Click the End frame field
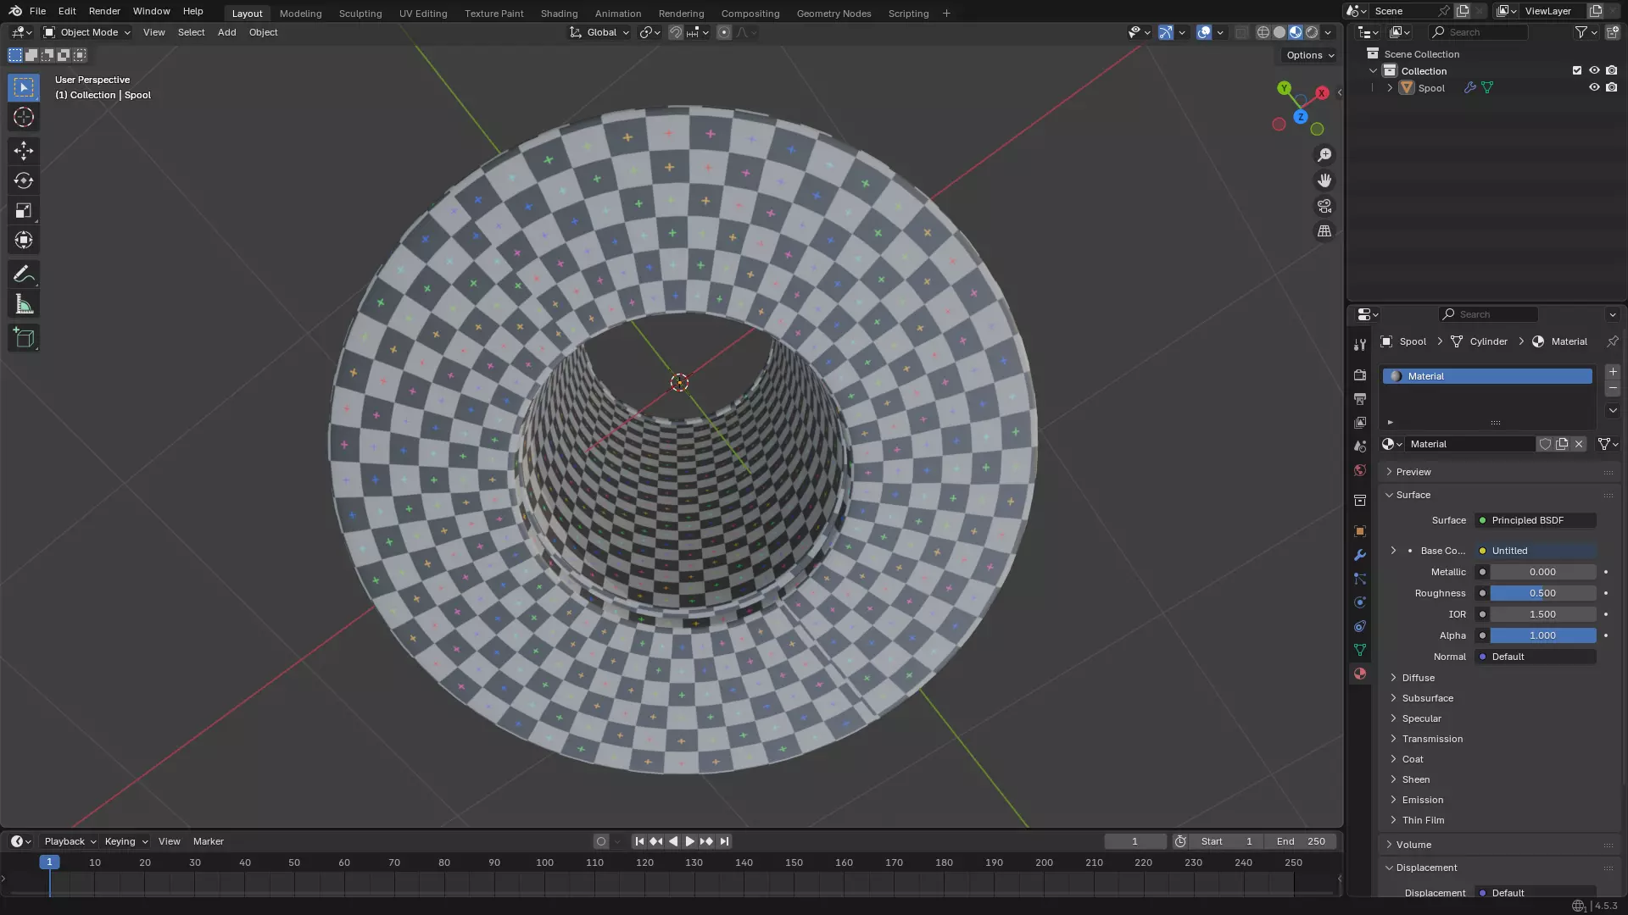Image resolution: width=1628 pixels, height=915 pixels. click(1300, 841)
